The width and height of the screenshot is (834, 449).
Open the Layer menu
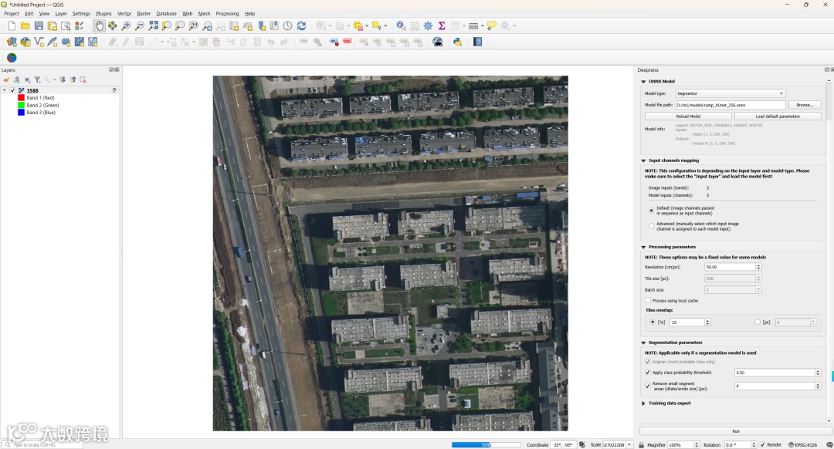coord(61,13)
